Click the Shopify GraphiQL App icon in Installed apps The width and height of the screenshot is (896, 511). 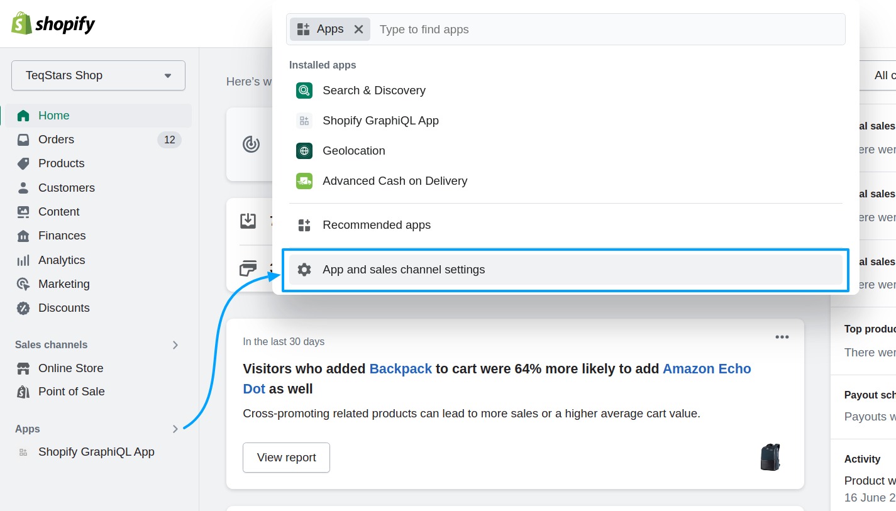tap(304, 121)
